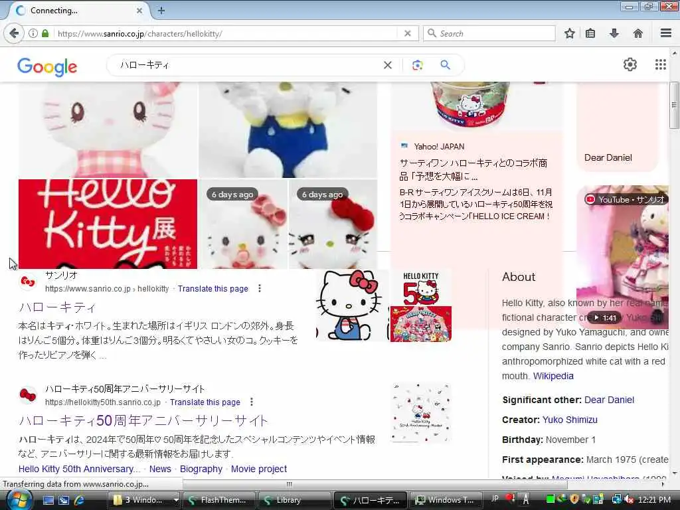The height and width of the screenshot is (510, 680).
Task: Clear the Google search query
Action: click(x=388, y=65)
